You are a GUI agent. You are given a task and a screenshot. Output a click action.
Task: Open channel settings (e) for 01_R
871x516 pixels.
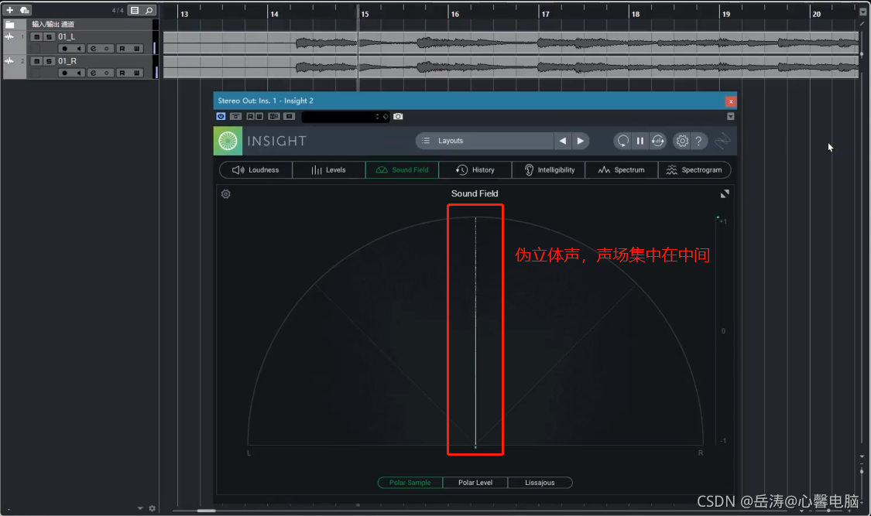[x=94, y=73]
